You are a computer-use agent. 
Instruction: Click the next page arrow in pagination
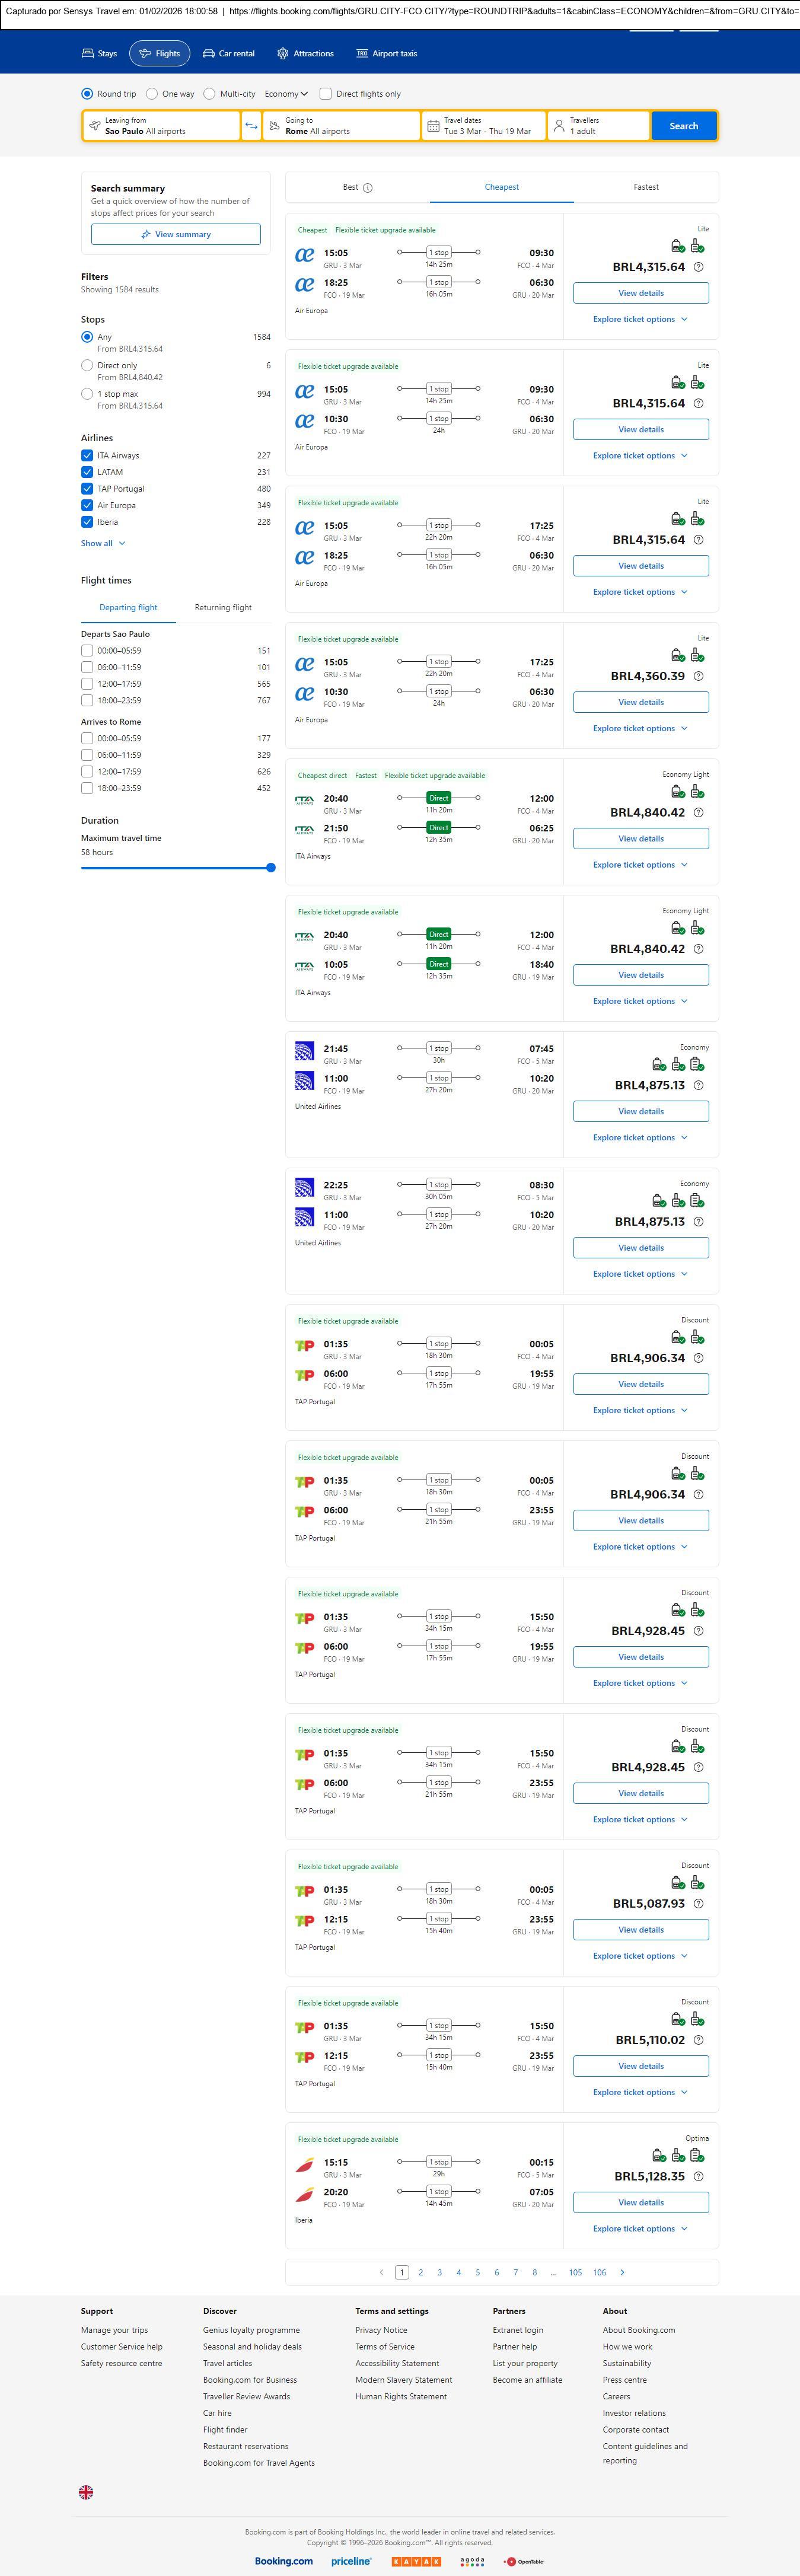[x=622, y=2272]
